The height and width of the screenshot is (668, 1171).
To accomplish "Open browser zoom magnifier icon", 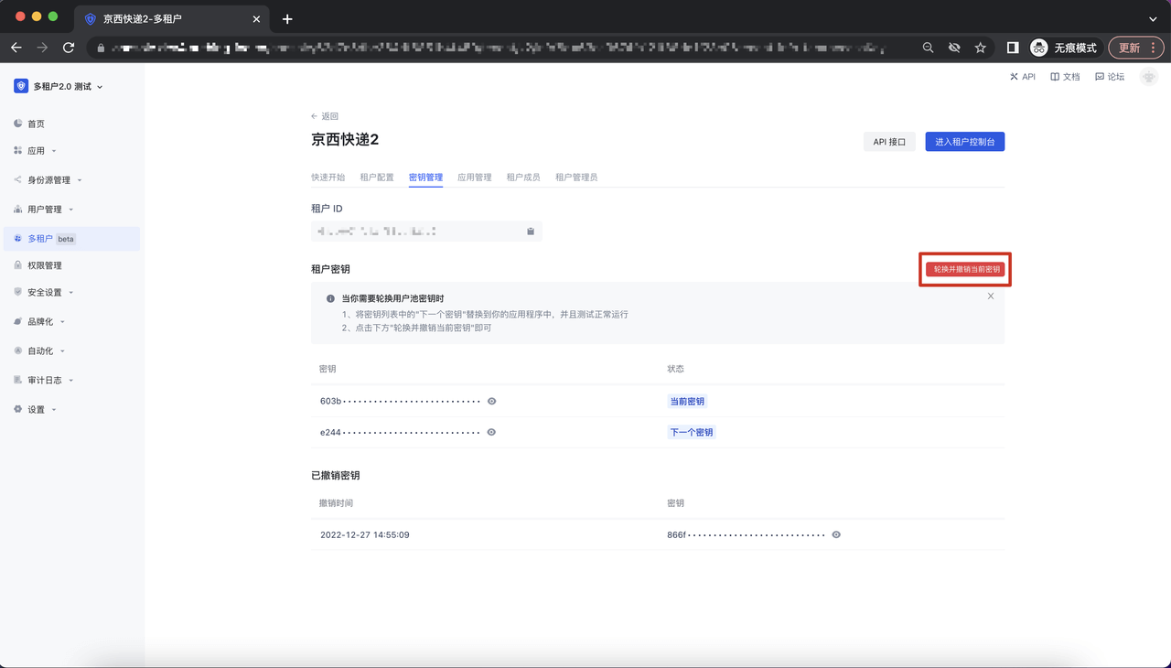I will [x=928, y=48].
